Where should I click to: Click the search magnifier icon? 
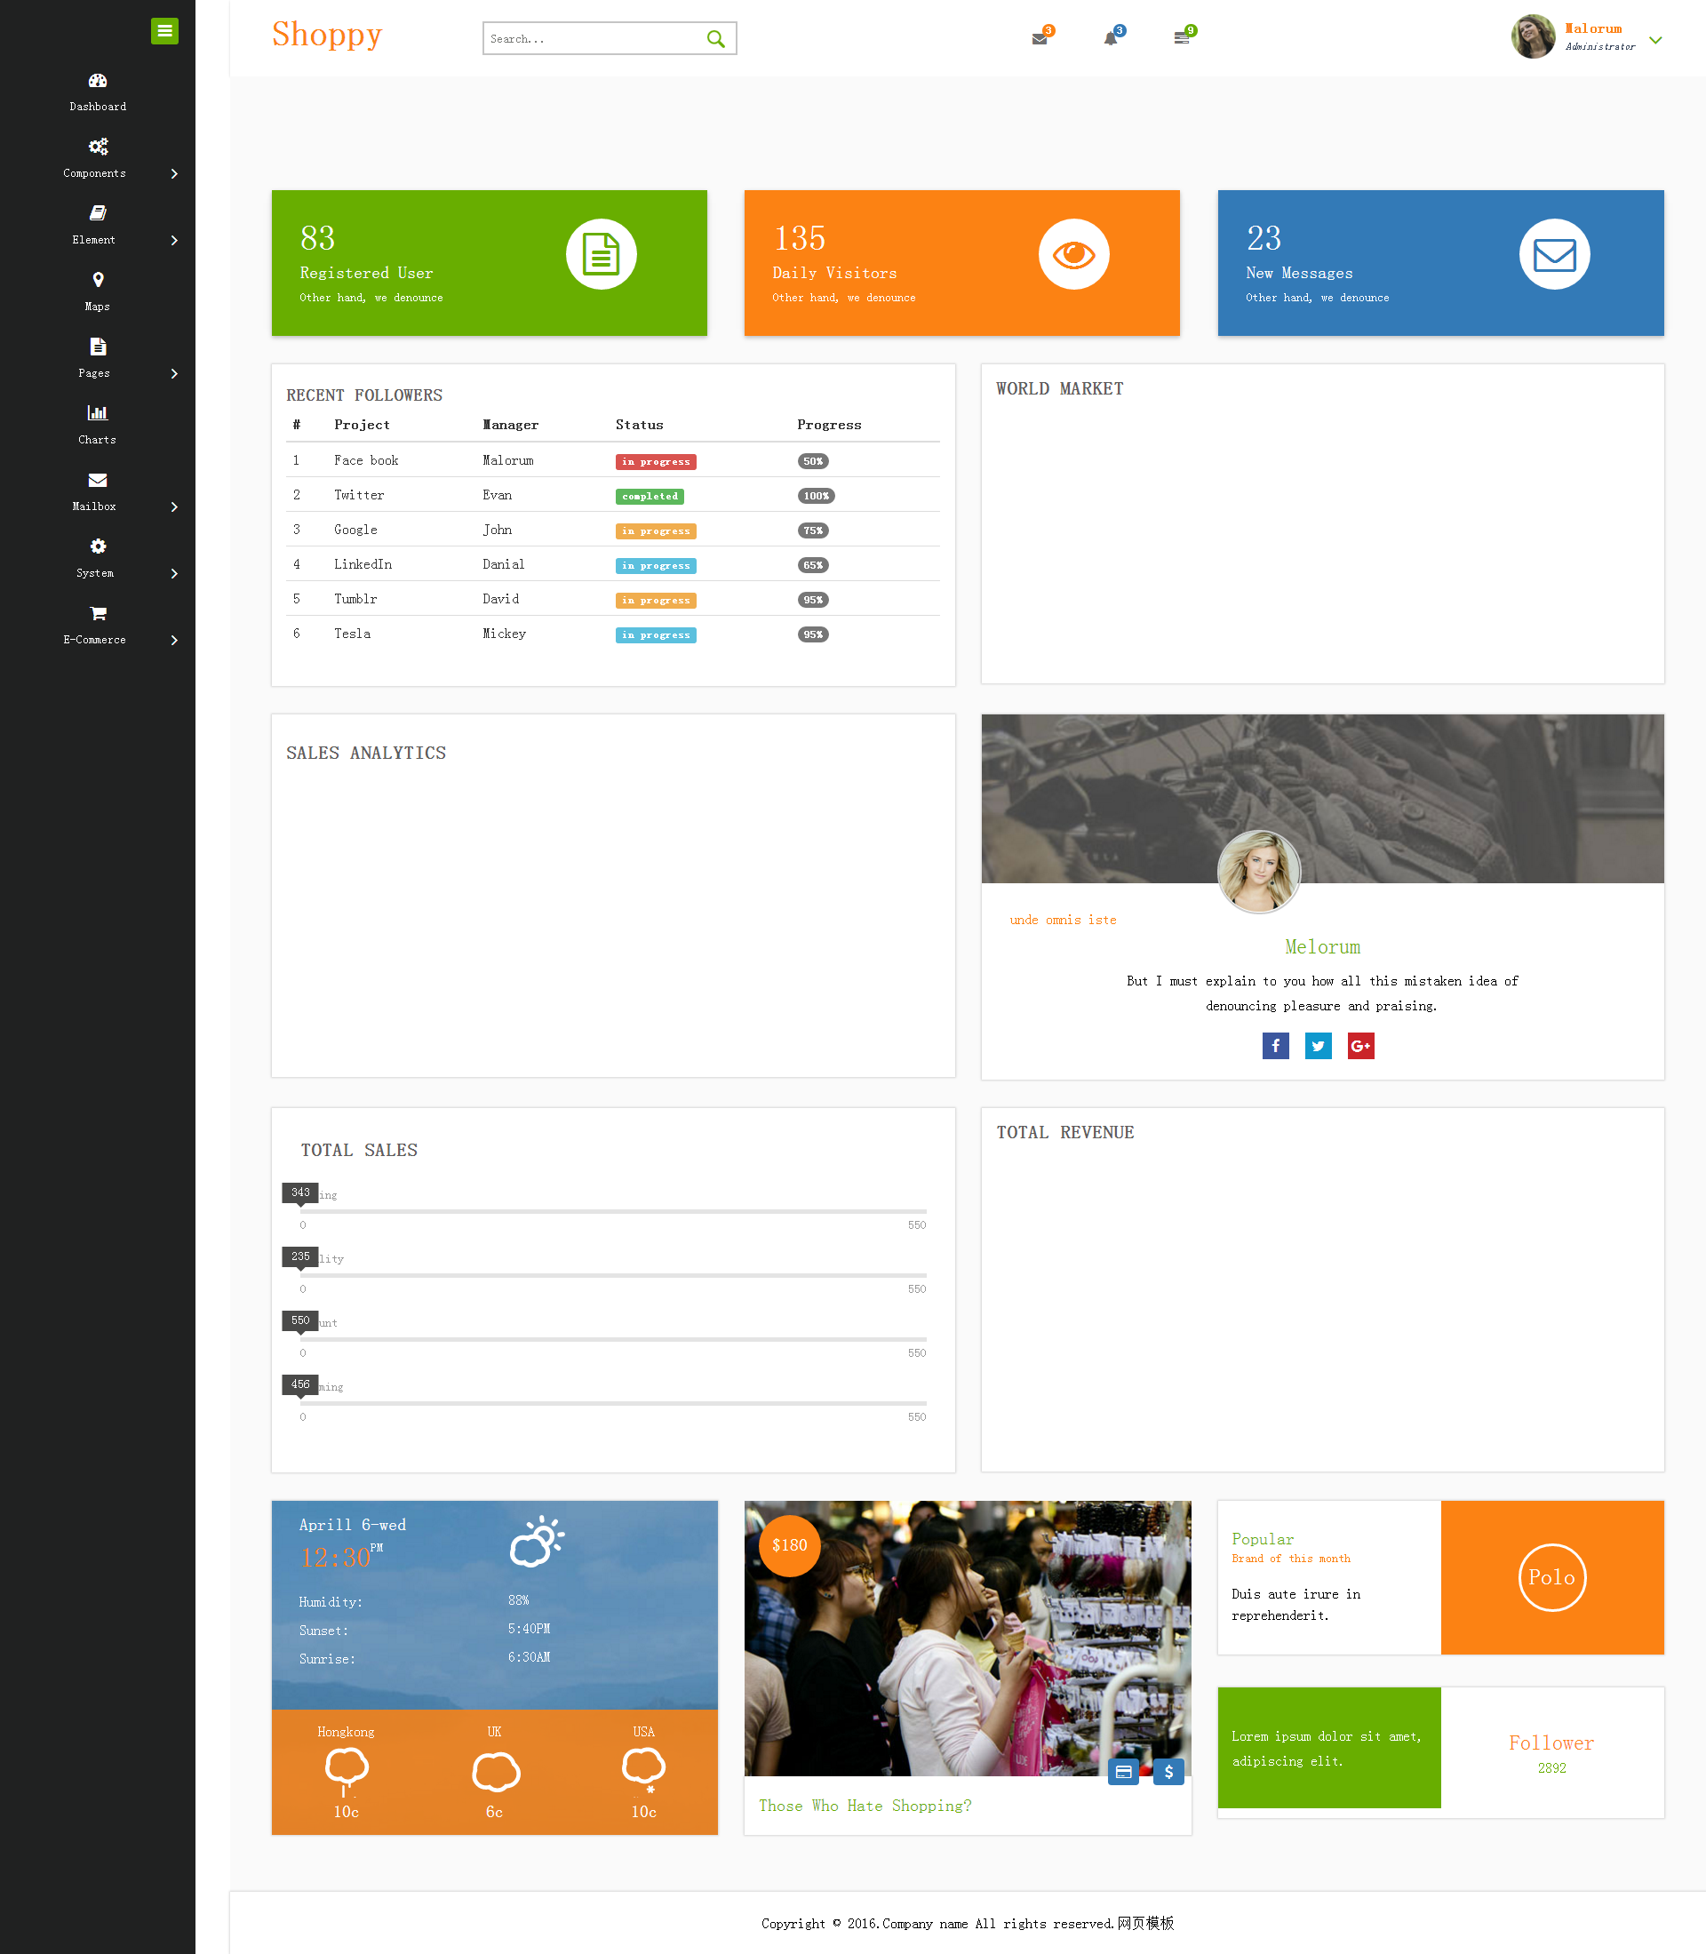(x=716, y=39)
